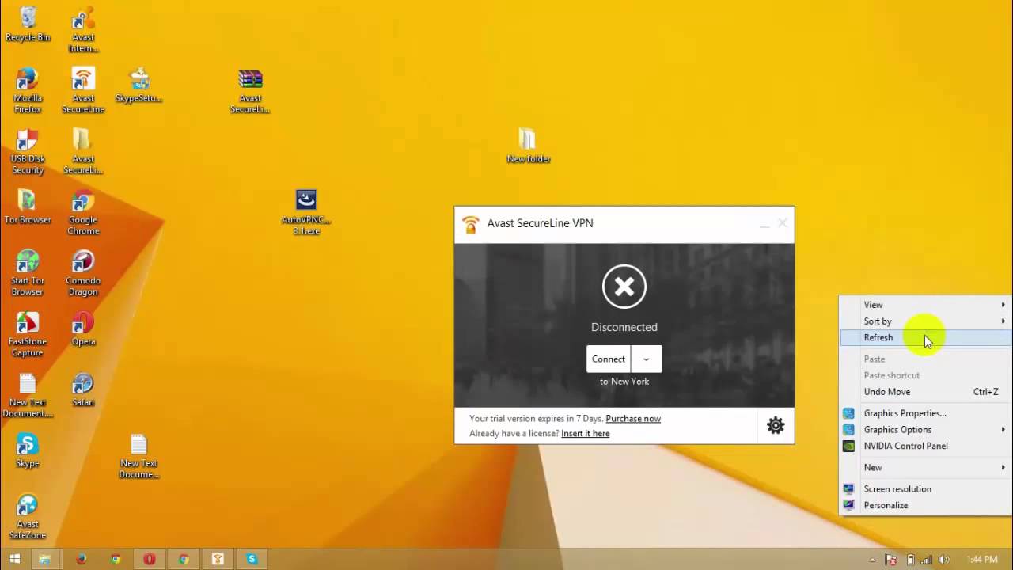The image size is (1013, 570).
Task: Close the Avast SecureLine VPN window
Action: tap(783, 223)
